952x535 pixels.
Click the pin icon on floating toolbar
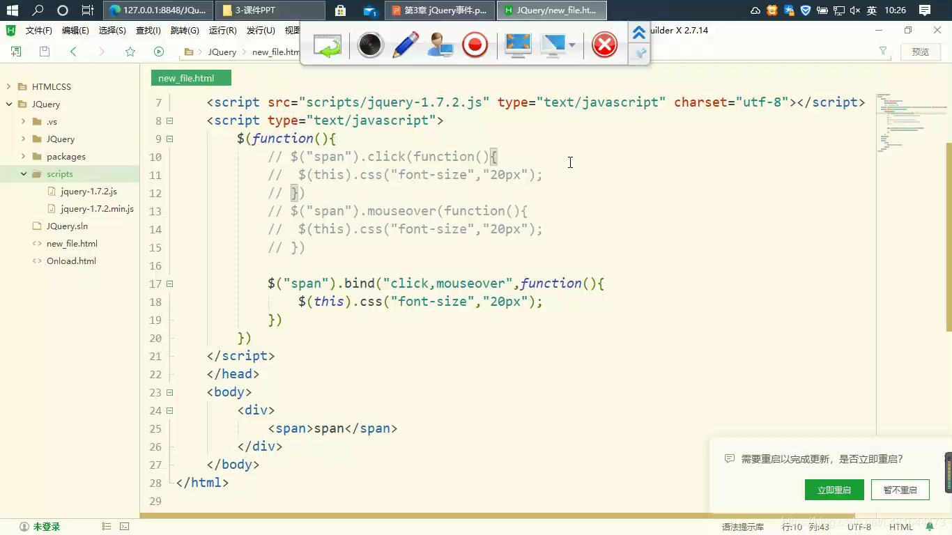point(640,54)
